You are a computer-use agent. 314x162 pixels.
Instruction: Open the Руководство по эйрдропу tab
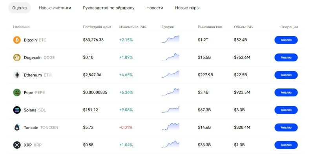coord(109,8)
